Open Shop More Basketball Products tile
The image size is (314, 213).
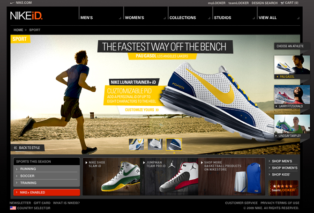[232, 176]
